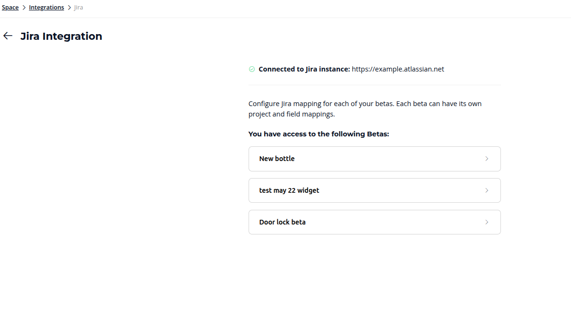Click the Connected to Jira instance label
This screenshot has height=314, width=571.
[x=304, y=69]
